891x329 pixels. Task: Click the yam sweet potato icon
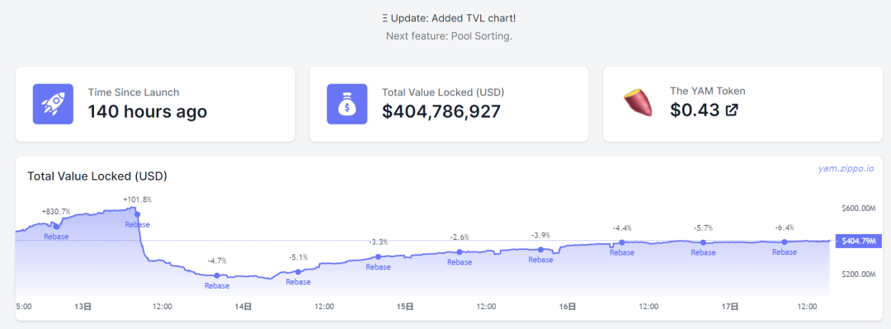tap(638, 104)
